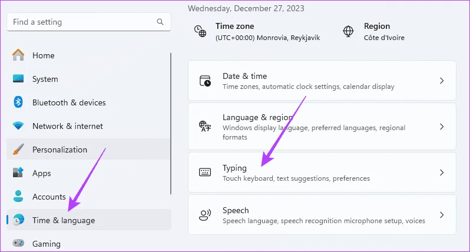Screen dimensions: 470x252
Task: Select Time & language in sidebar
Action: pos(89,220)
